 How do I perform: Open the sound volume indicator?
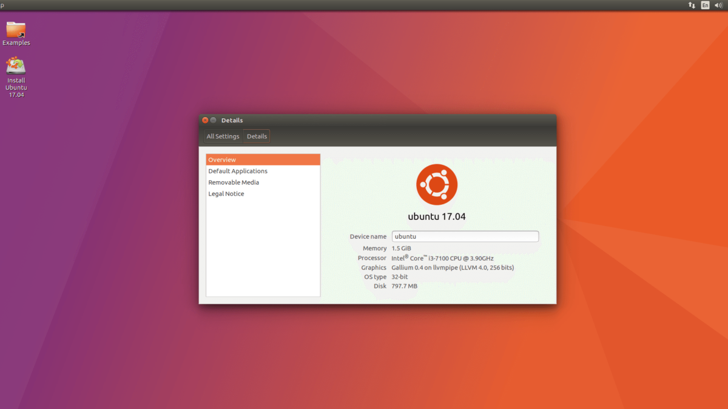(718, 5)
